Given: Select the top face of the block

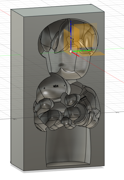Looking at the screenshot, I should 58,11.
